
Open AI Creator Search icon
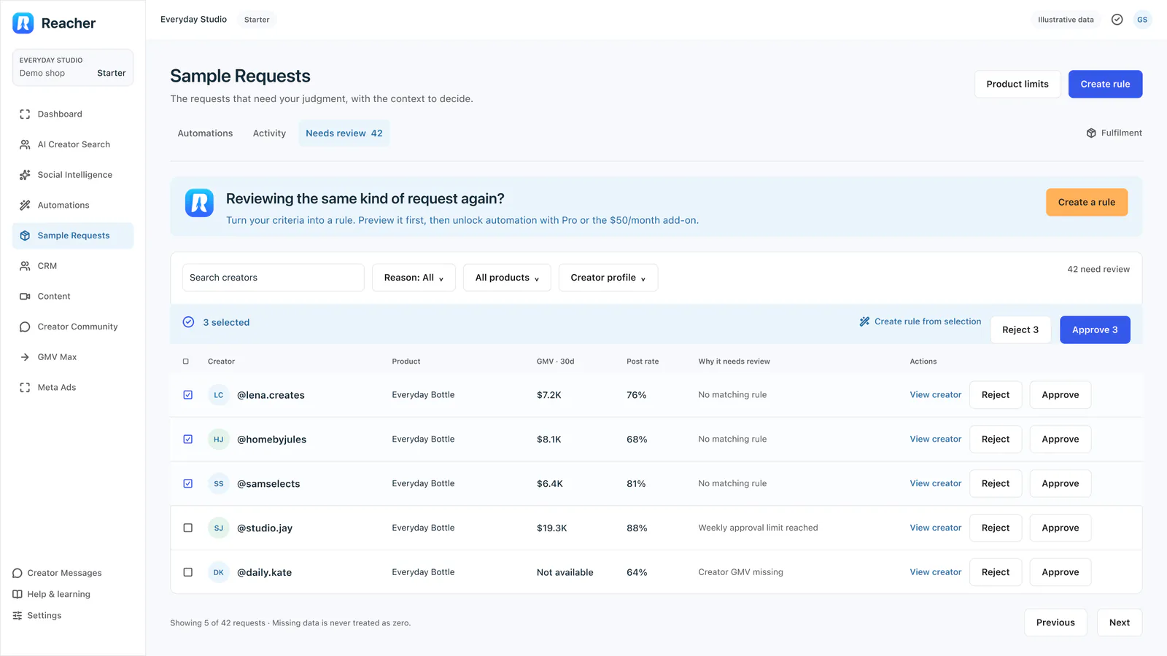point(25,144)
